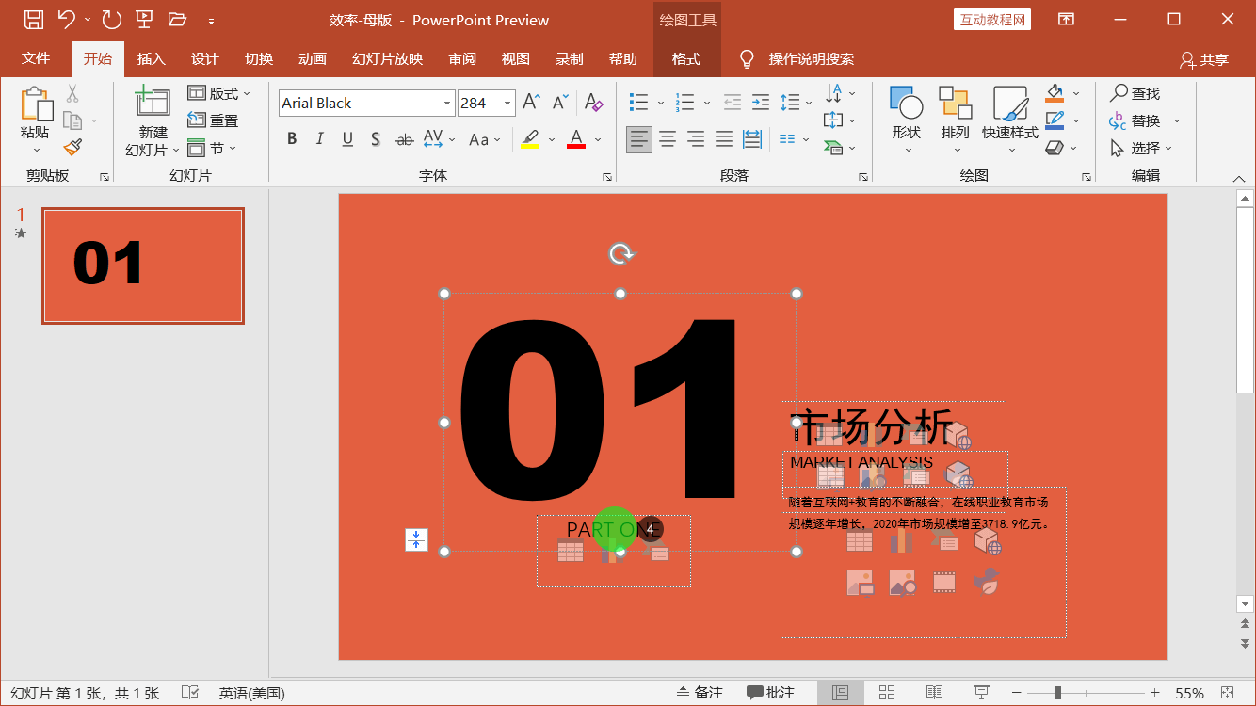Open Comments (批注) button

point(771,693)
